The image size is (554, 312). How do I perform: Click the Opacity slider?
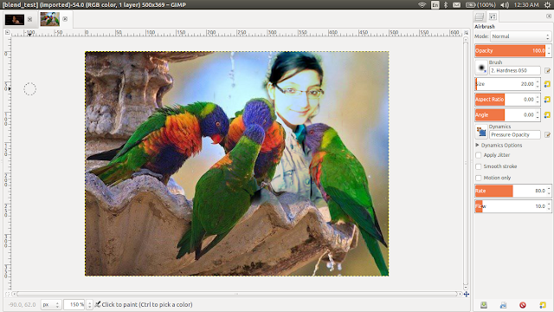click(x=510, y=50)
